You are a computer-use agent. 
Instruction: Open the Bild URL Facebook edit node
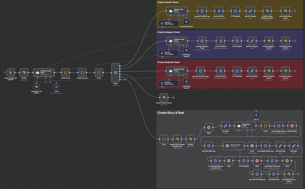[251, 70]
